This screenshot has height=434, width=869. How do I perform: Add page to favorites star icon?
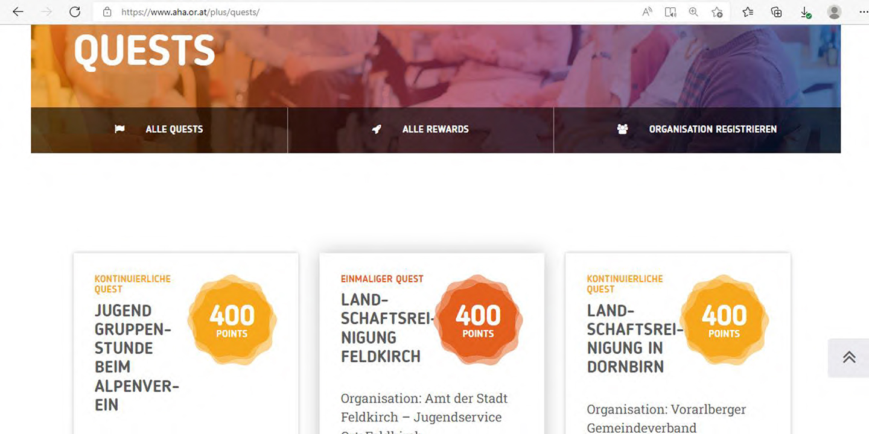pos(717,12)
